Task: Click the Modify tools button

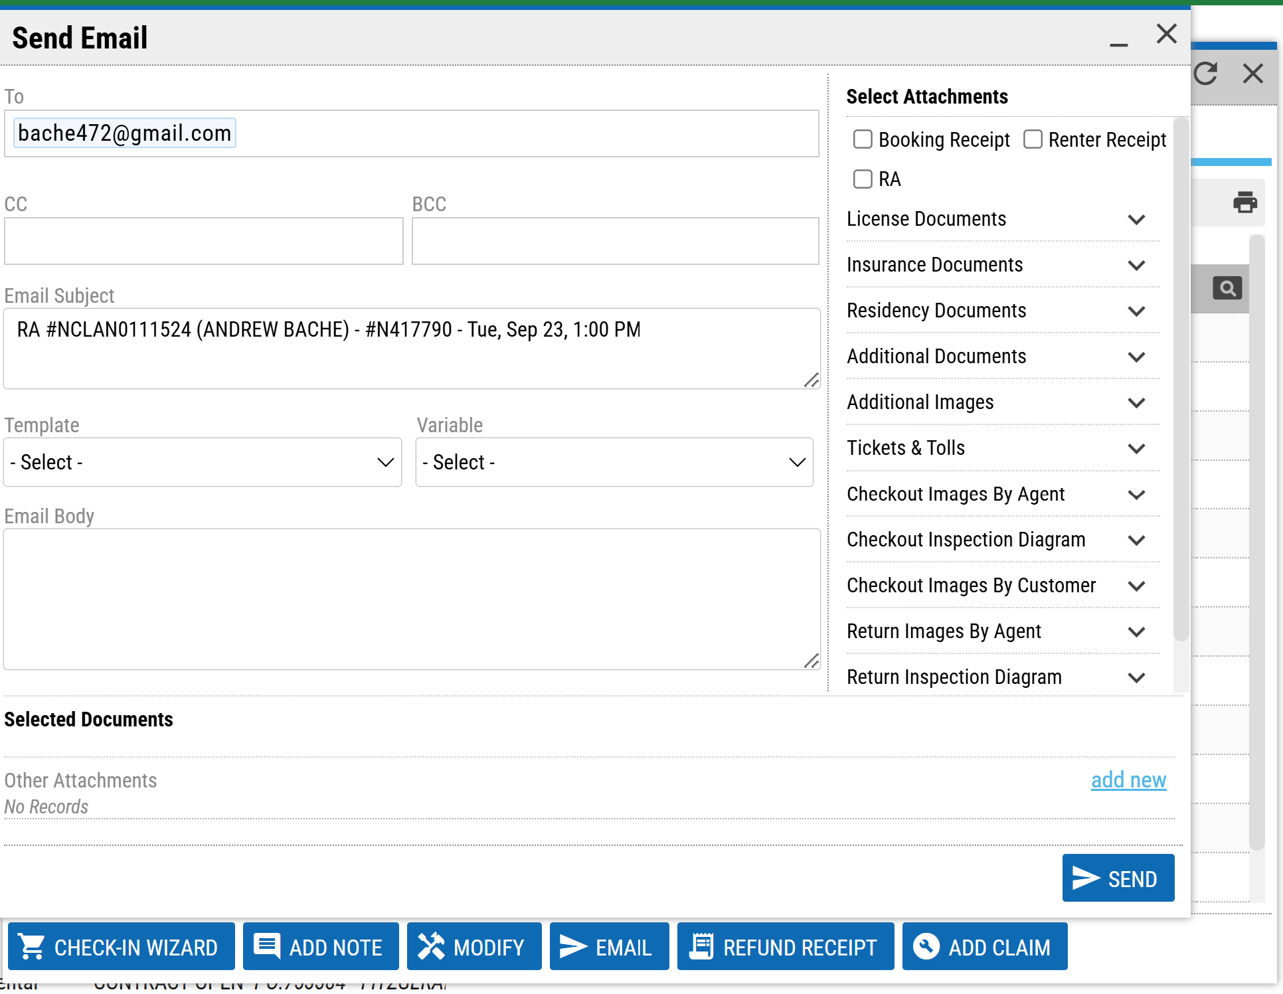Action: pyautogui.click(x=474, y=947)
